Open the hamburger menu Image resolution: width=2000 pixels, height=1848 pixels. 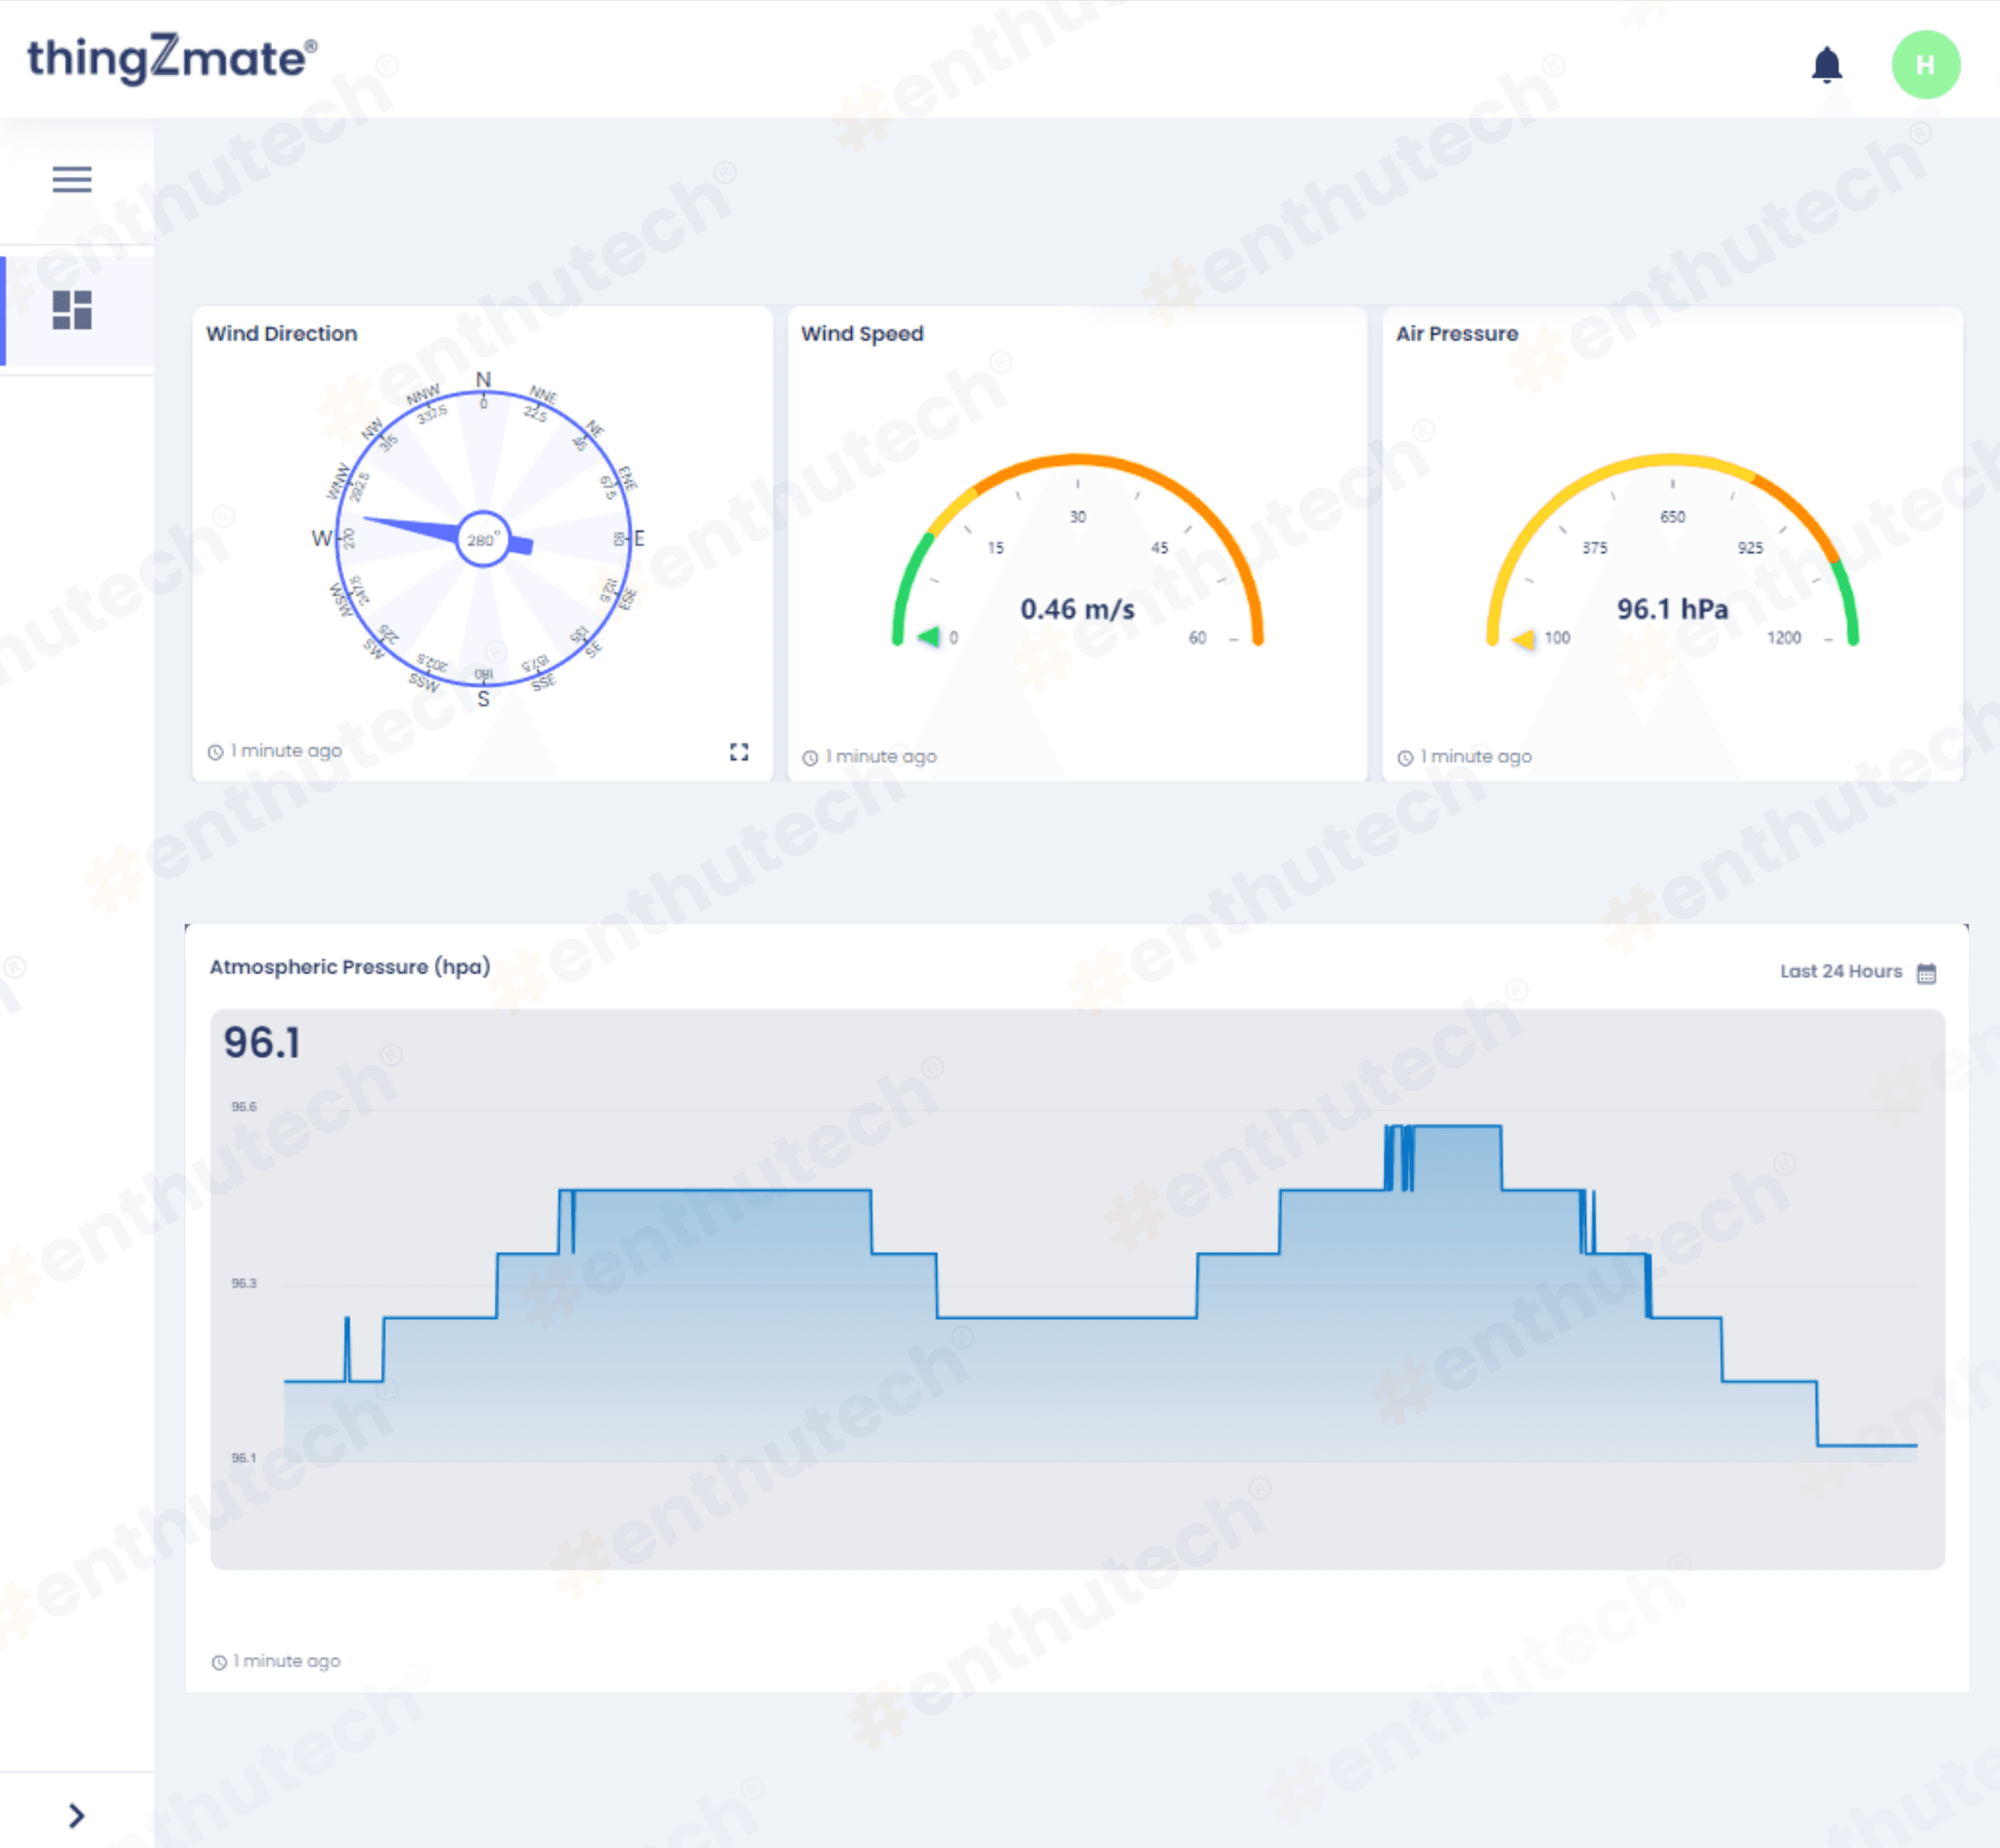pos(72,179)
